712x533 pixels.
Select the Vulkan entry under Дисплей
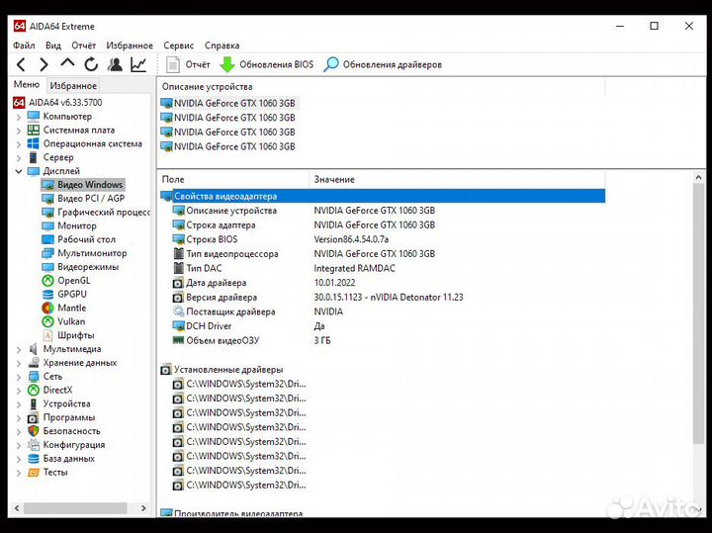pyautogui.click(x=70, y=321)
